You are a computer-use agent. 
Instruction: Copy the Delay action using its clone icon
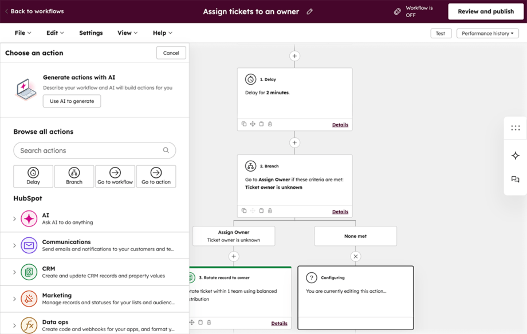[244, 124]
